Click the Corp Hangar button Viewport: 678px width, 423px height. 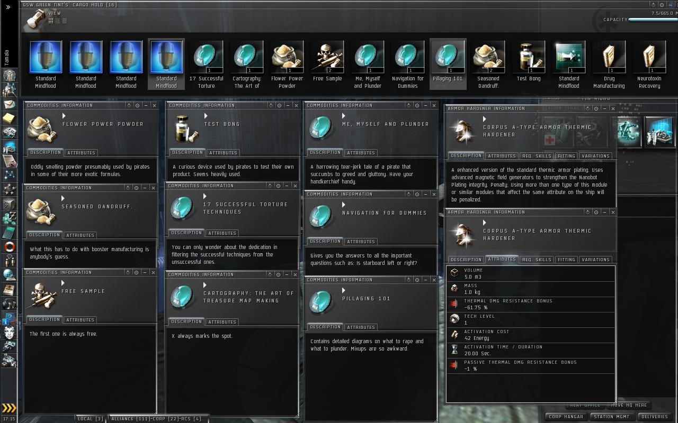pos(566,417)
